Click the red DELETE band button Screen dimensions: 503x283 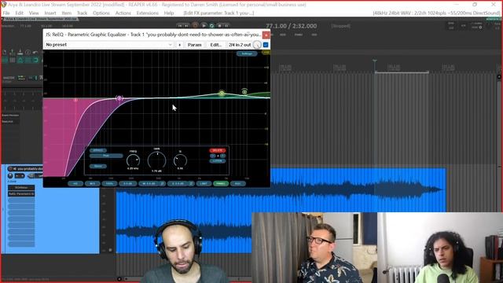[218, 150]
